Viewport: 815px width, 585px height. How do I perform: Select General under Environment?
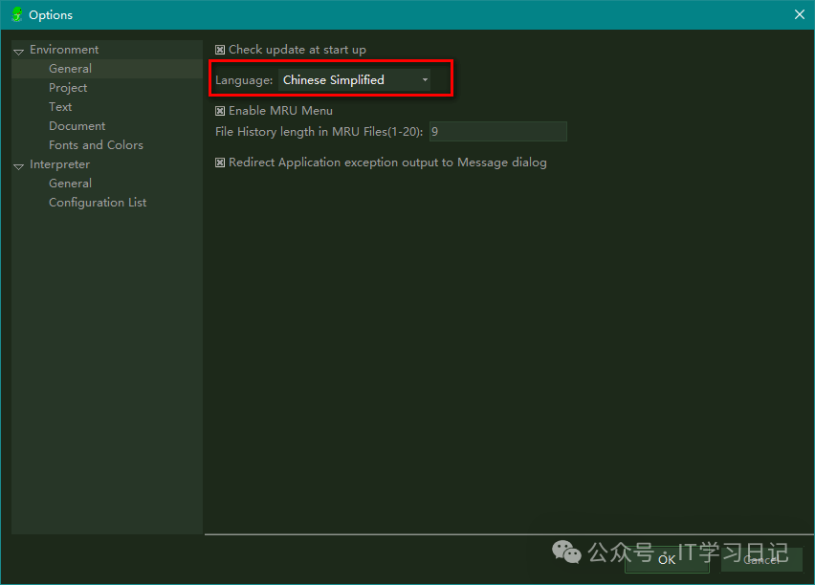(x=70, y=69)
